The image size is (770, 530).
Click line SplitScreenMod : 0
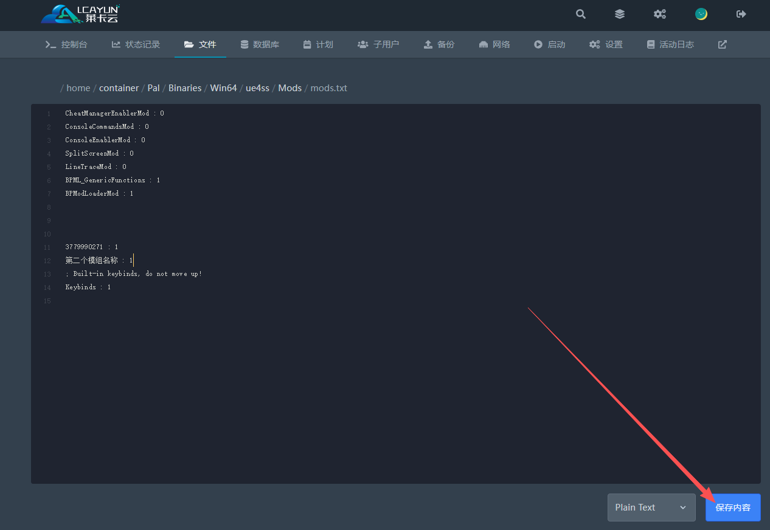[x=99, y=154]
